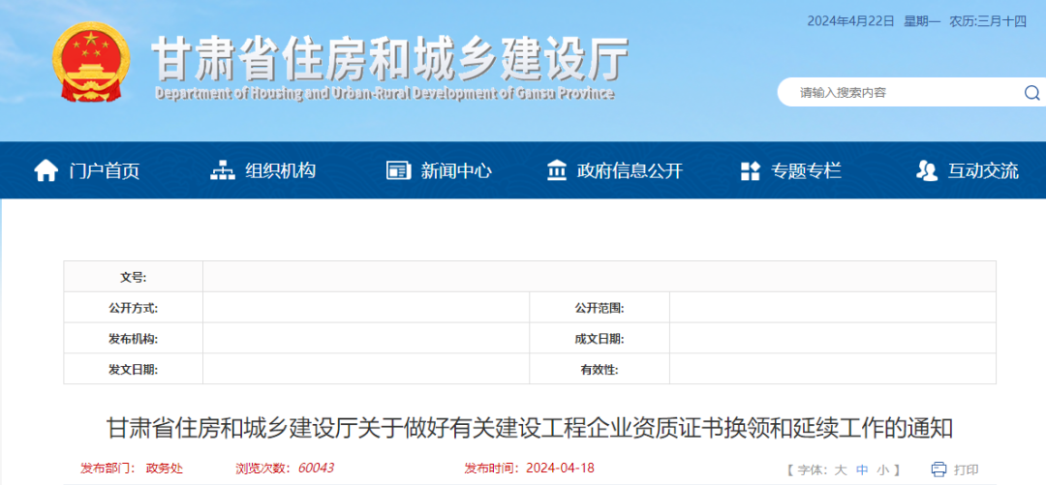1046x485 pixels.
Task: Click the 公开方式 table label
Action: click(134, 308)
